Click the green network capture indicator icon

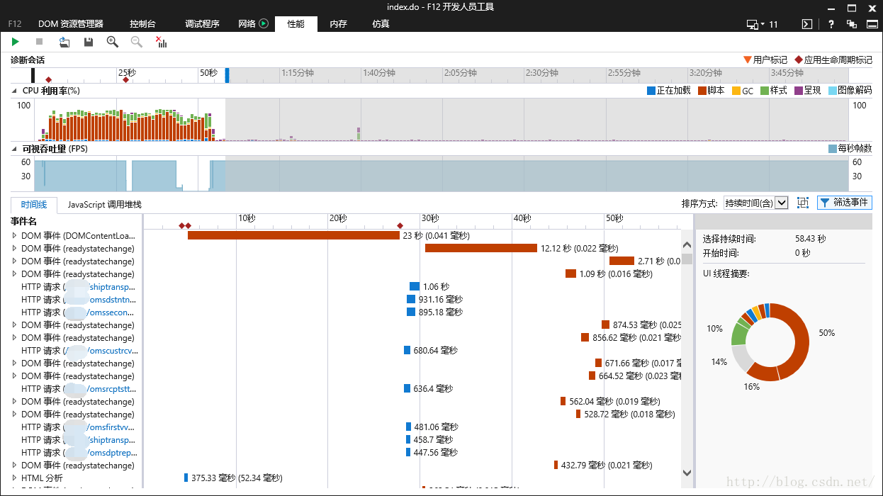pyautogui.click(x=264, y=23)
